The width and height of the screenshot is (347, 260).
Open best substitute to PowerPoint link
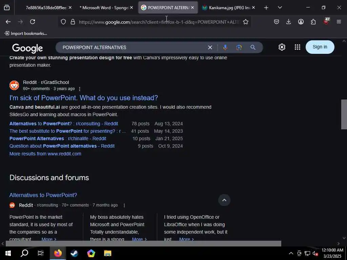(68, 131)
